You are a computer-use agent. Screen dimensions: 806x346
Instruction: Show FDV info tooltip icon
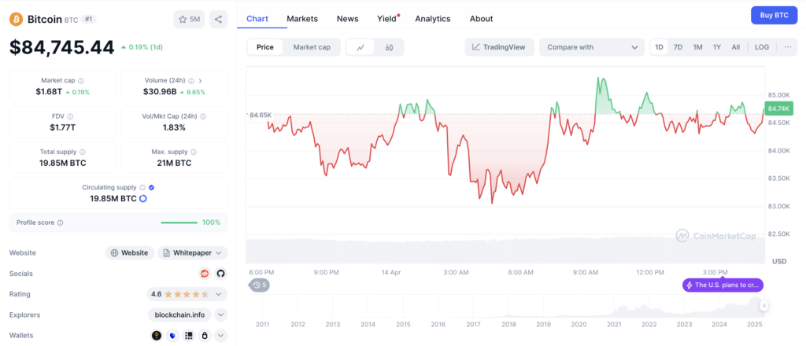pyautogui.click(x=70, y=116)
